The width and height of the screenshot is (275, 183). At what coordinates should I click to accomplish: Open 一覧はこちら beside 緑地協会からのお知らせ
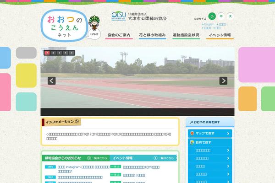tap(97, 158)
